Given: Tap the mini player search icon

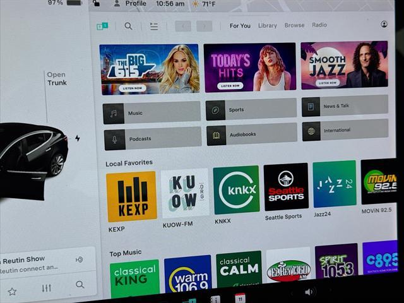Looking at the screenshot, I should tap(80, 285).
